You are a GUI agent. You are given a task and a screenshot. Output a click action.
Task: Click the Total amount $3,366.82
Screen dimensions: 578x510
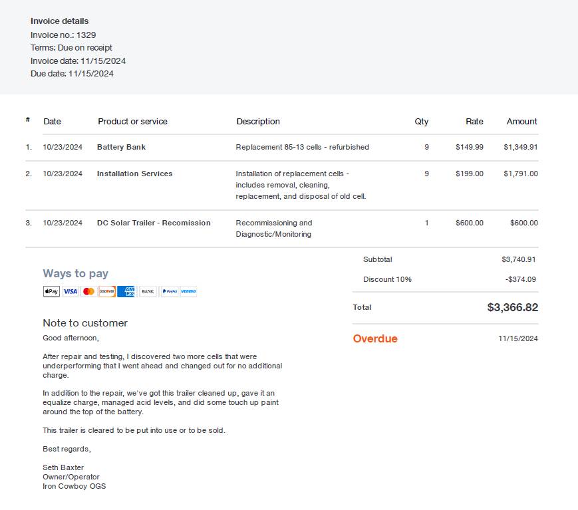click(512, 307)
